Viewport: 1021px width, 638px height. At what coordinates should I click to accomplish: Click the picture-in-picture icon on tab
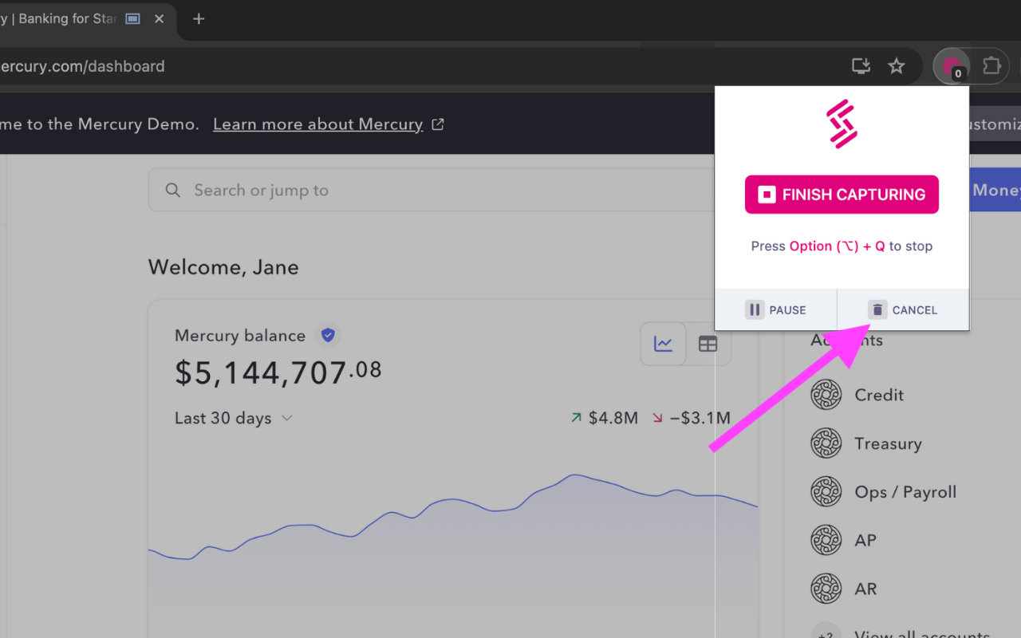click(x=133, y=18)
